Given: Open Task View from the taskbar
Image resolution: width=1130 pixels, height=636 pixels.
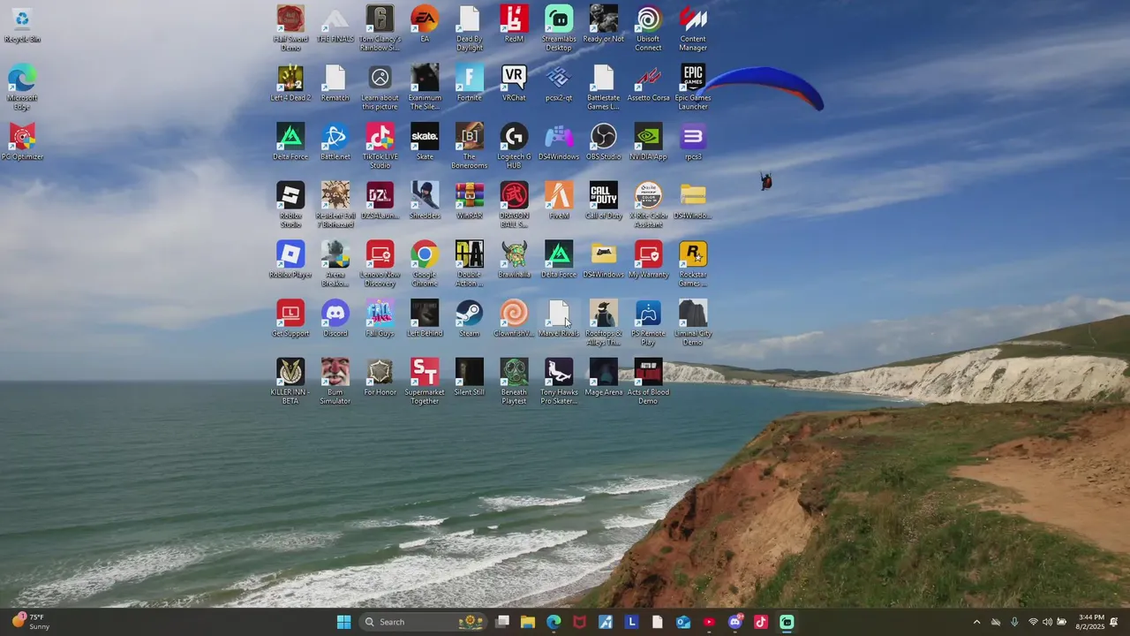Looking at the screenshot, I should 502,622.
